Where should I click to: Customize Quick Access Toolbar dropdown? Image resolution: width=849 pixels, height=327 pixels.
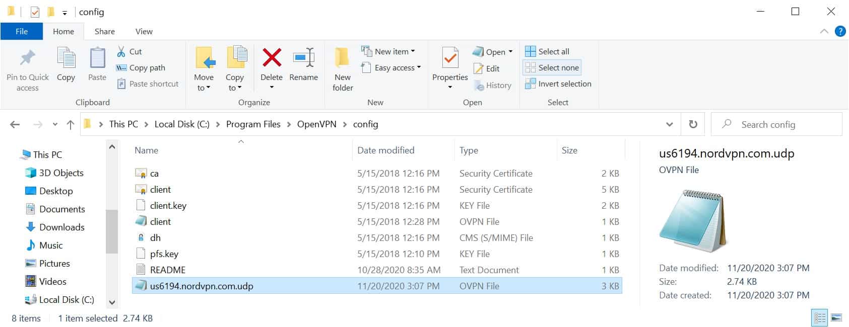click(x=64, y=13)
